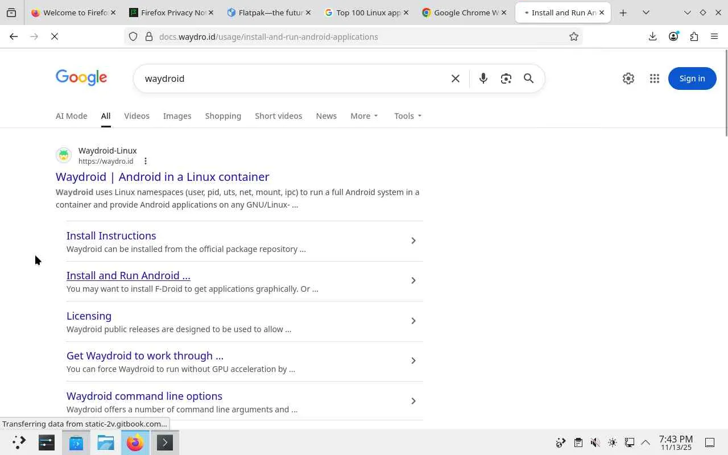This screenshot has width=728, height=455.
Task: Open the Licensing sitelink
Action: [x=89, y=316]
